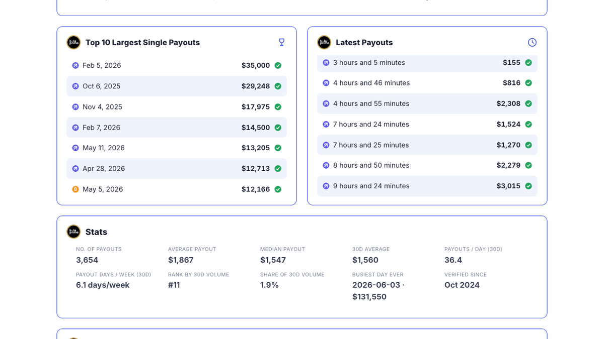Click the green verified check beside $1,524
The image size is (604, 339).
[x=528, y=124]
